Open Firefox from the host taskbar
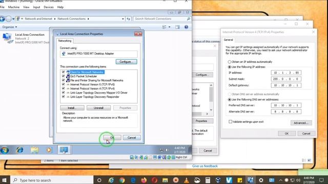Image resolution: width=328 pixels, height=184 pixels. pyautogui.click(x=143, y=180)
